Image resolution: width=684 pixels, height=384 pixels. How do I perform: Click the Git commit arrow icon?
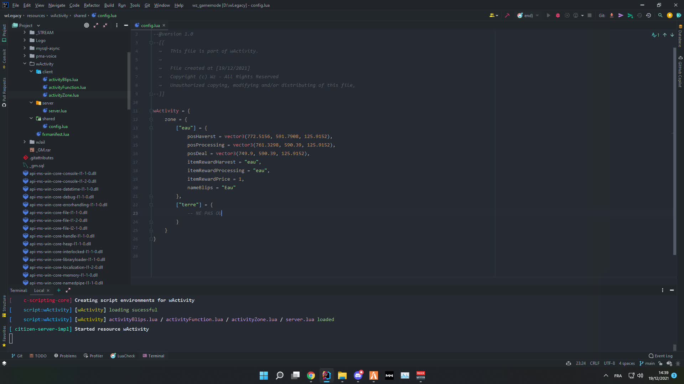click(x=621, y=15)
